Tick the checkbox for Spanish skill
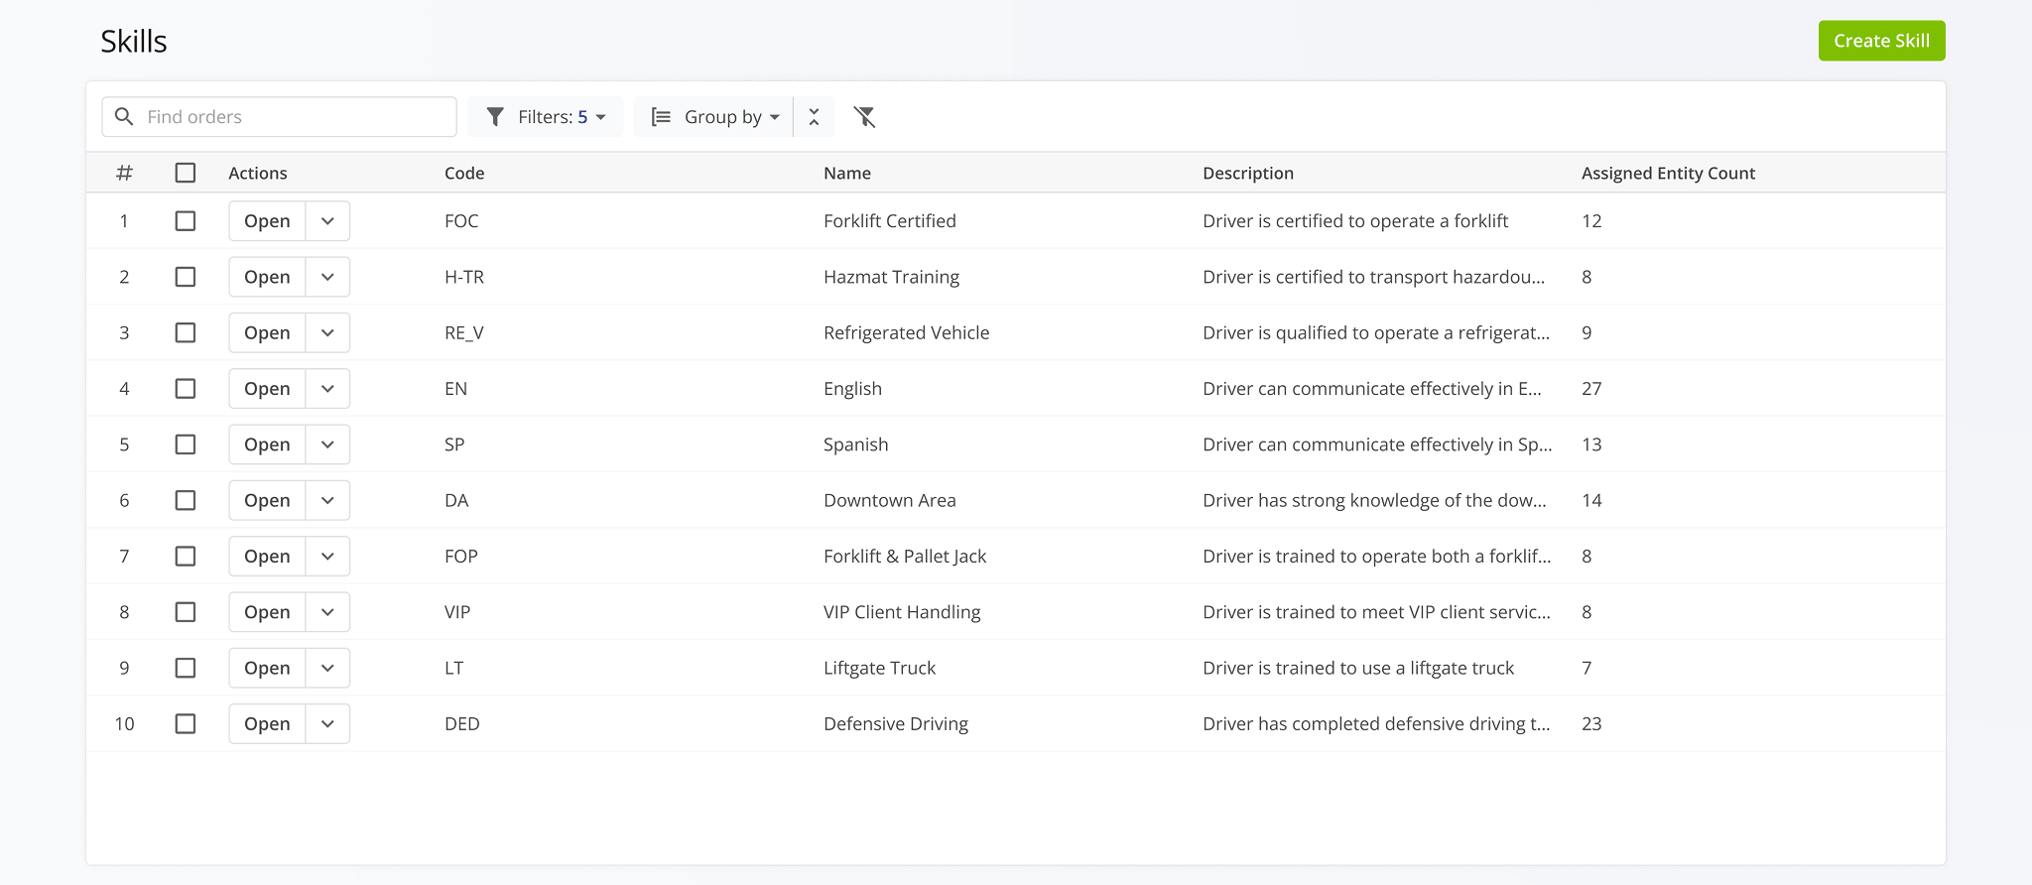2032x885 pixels. 186,444
